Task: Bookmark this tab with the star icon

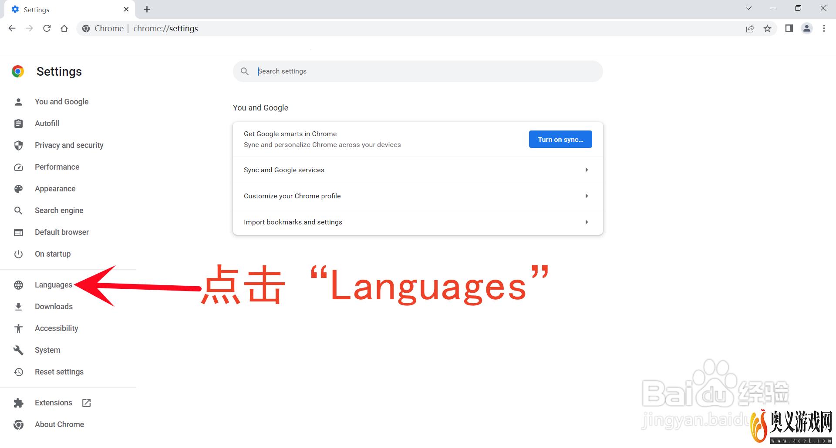Action: (767, 28)
